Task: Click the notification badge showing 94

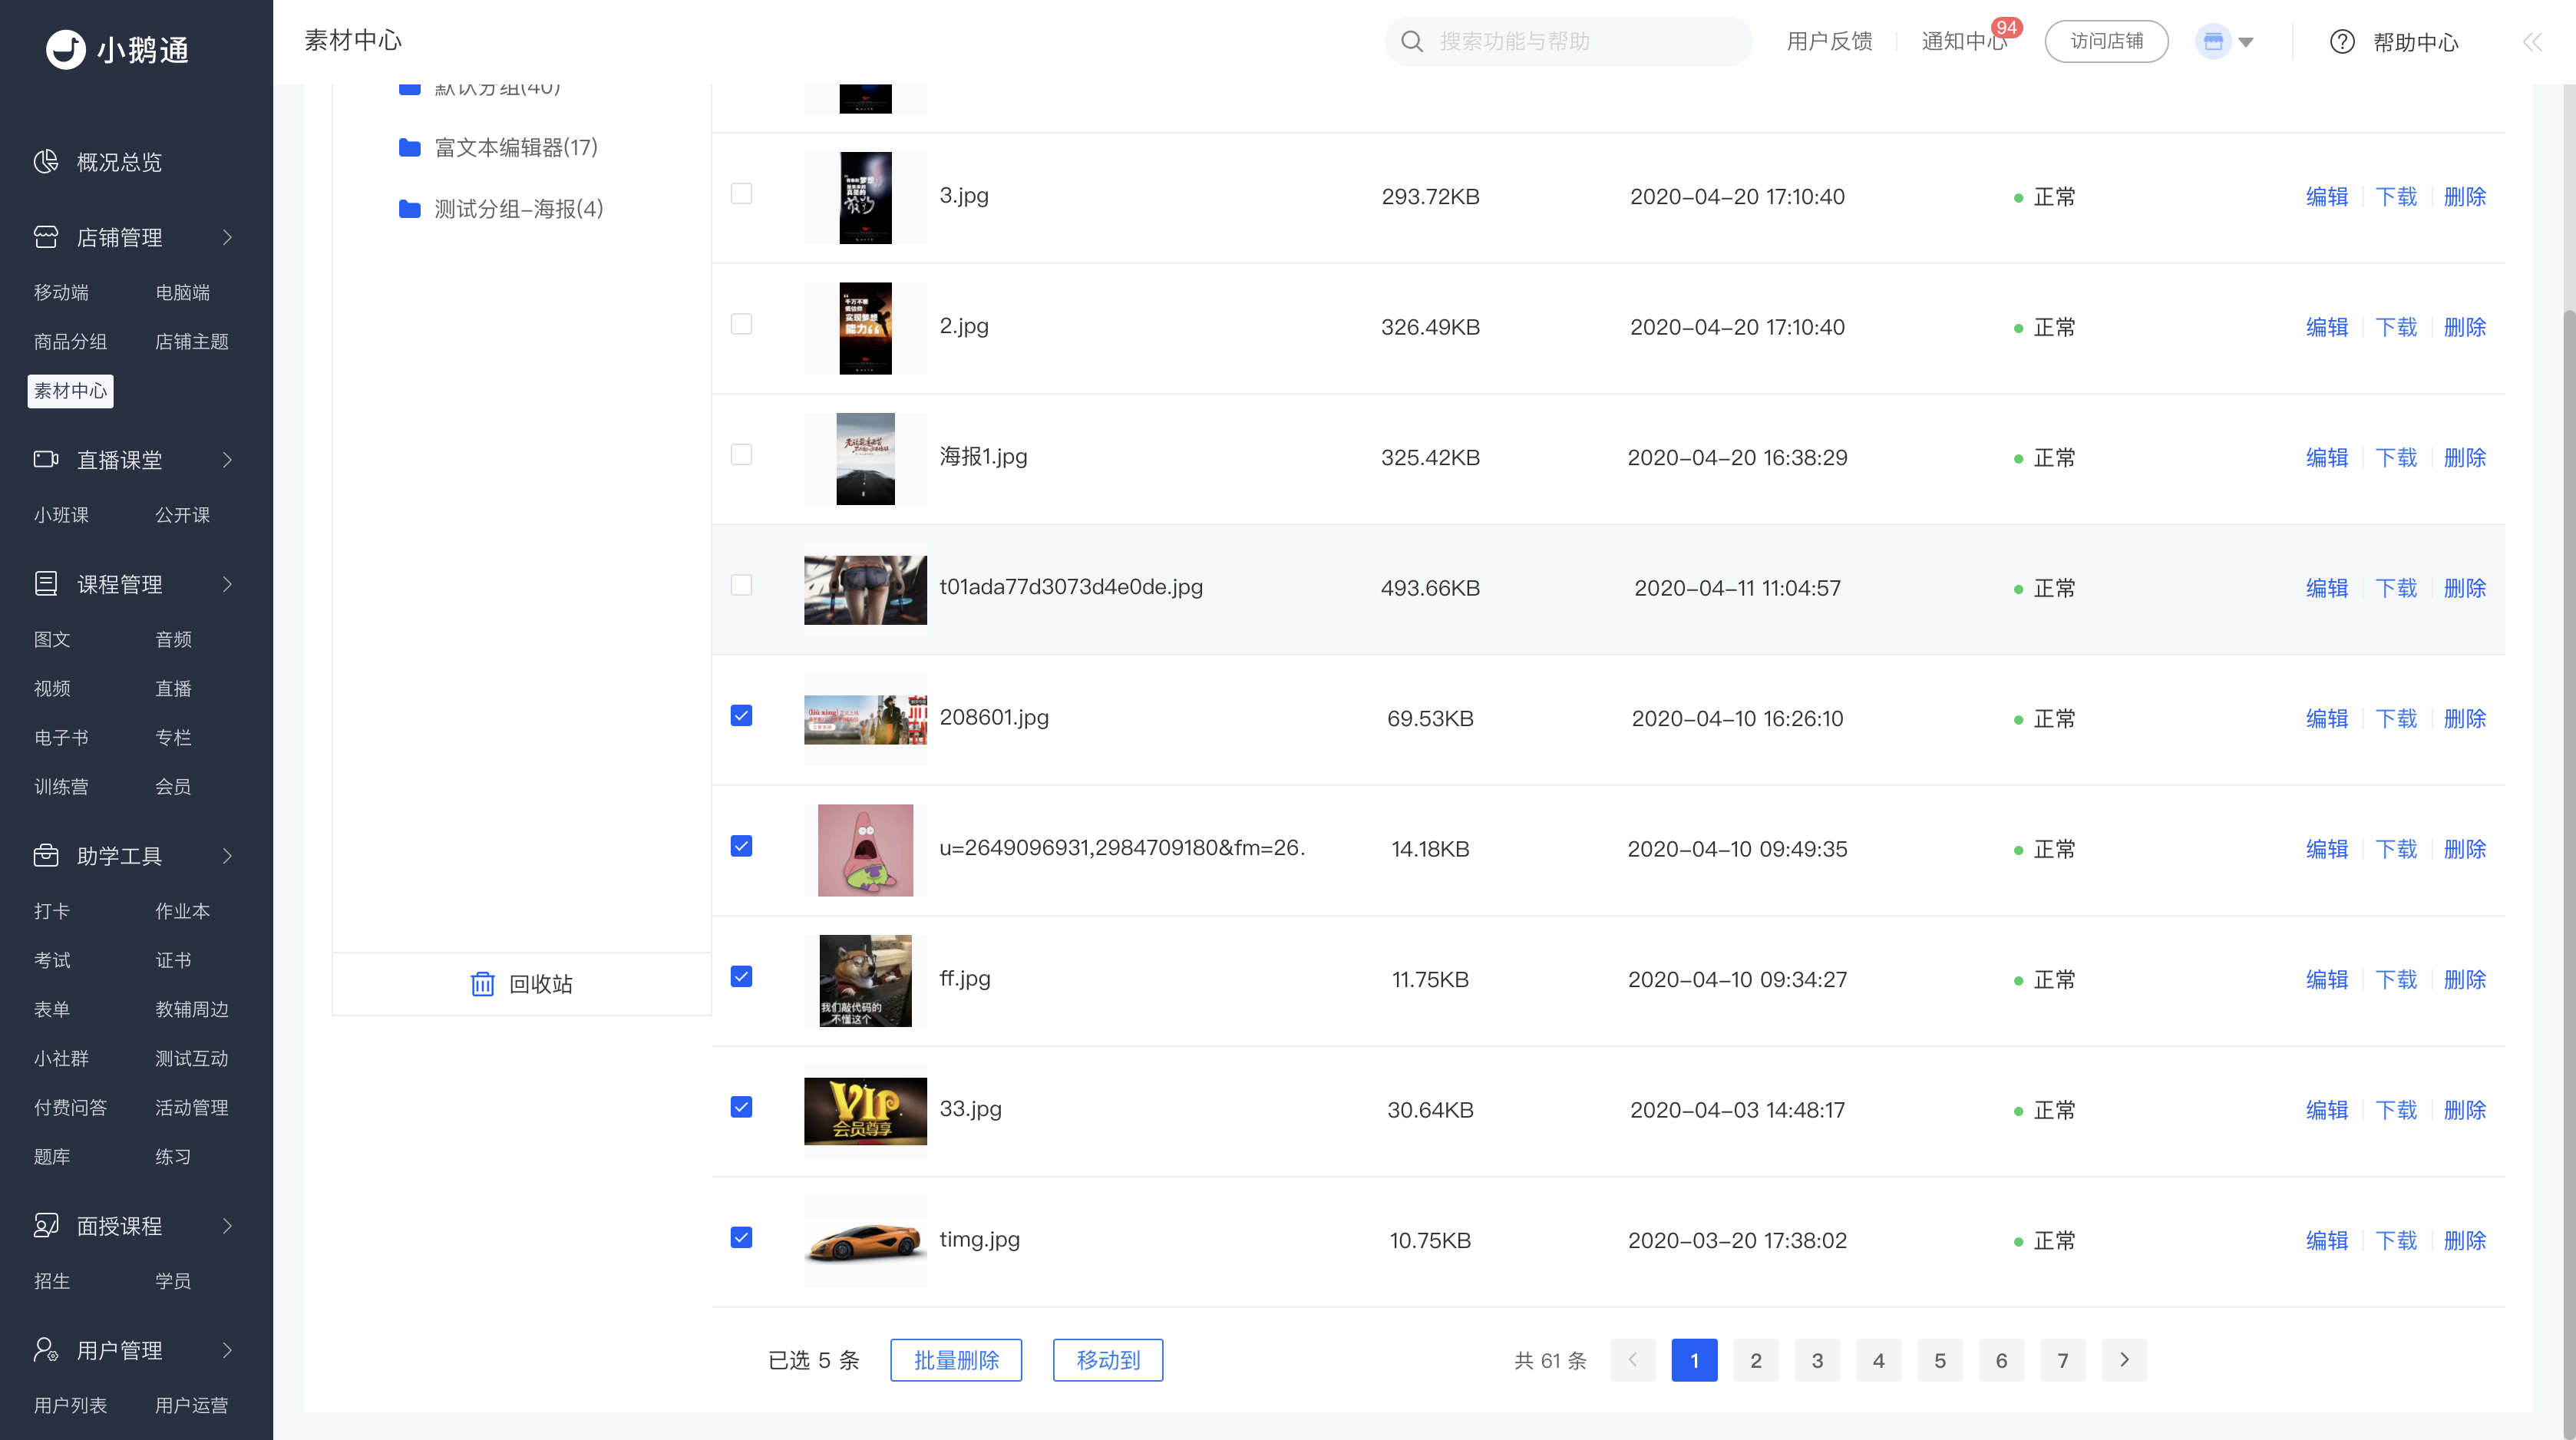Action: pyautogui.click(x=2006, y=28)
